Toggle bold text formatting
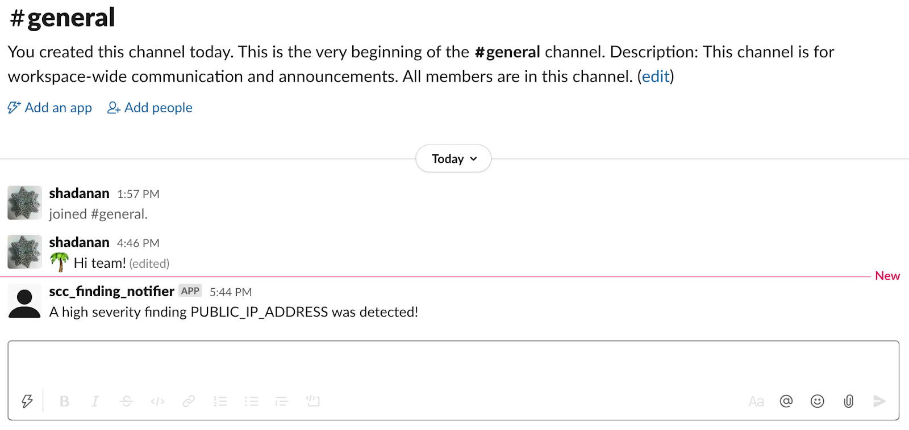This screenshot has height=430, width=909. coord(64,401)
